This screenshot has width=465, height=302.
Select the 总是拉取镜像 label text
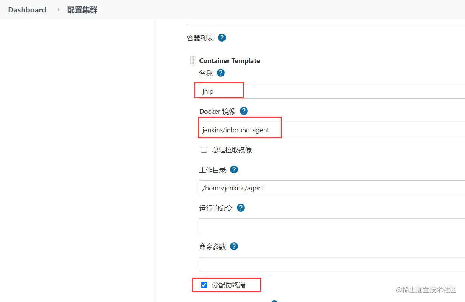(x=232, y=150)
